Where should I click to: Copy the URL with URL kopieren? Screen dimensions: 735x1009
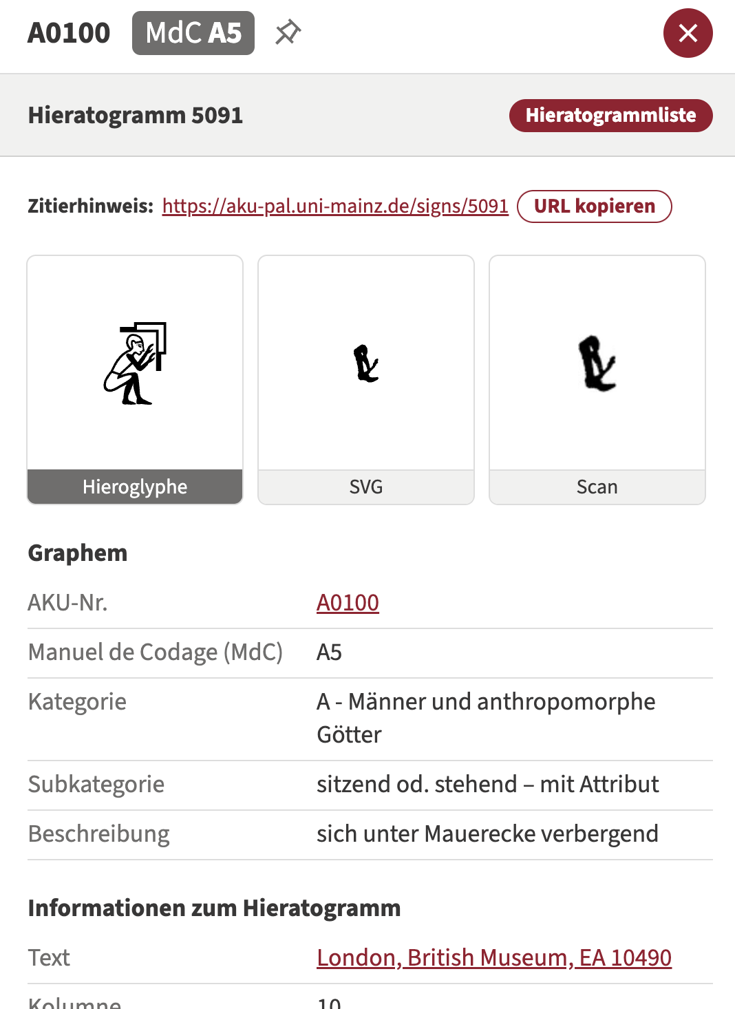coord(594,206)
